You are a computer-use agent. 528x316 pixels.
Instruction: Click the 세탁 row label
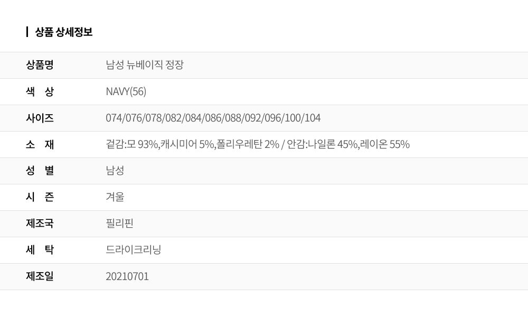pos(40,250)
